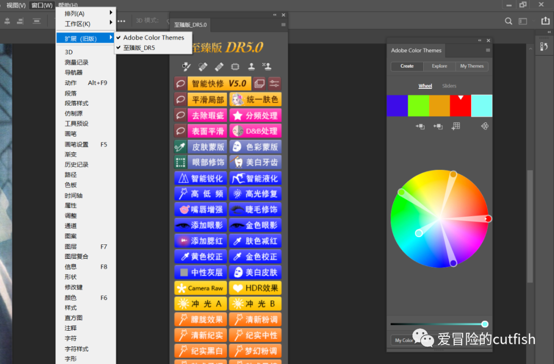The width and height of the screenshot is (554, 364).
Task: Click the settings sliders icon in DR5 panel
Action: [274, 84]
